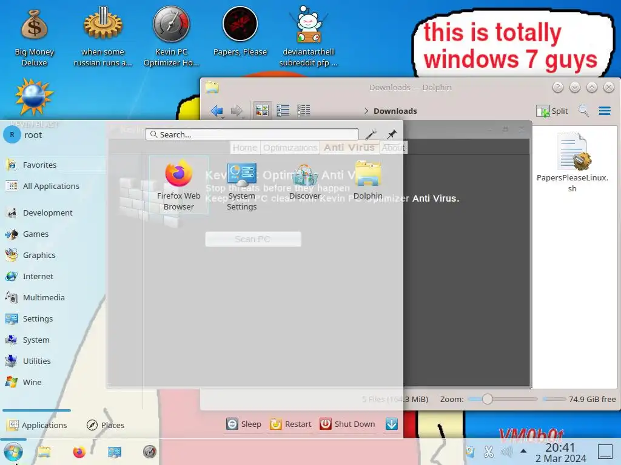
Task: Open the Home tab in Kevin PC Optimizer
Action: point(245,148)
